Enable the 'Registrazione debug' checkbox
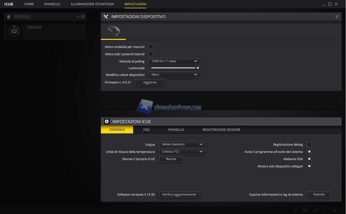The height and width of the screenshot is (214, 346). pyautogui.click(x=309, y=144)
